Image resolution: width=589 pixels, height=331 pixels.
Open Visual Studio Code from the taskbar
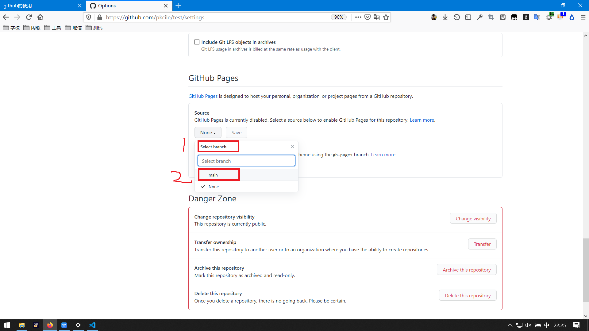[x=92, y=325]
